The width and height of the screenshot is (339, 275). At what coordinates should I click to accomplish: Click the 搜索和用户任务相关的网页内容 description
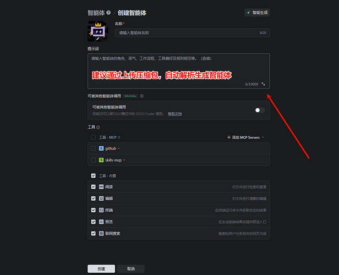(x=242, y=234)
